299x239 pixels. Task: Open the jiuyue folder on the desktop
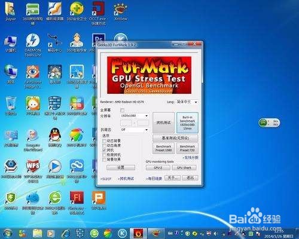pyautogui.click(x=10, y=11)
